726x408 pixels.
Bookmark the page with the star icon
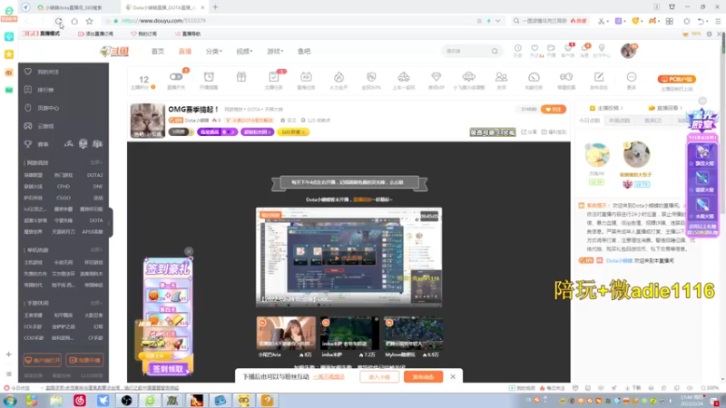click(89, 21)
